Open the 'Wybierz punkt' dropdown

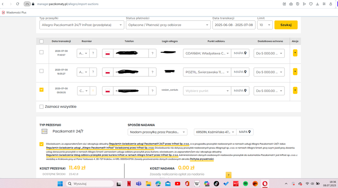coord(207,91)
